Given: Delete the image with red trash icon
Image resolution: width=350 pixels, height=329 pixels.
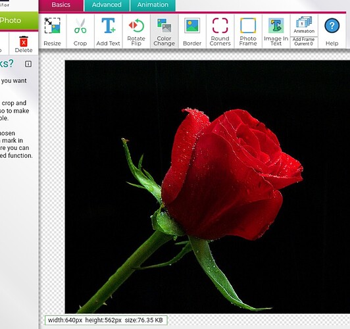Looking at the screenshot, I should point(24,44).
